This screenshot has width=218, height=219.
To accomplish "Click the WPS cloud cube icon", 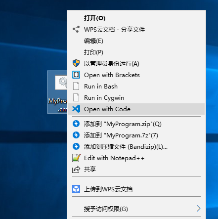I will 76,189.
